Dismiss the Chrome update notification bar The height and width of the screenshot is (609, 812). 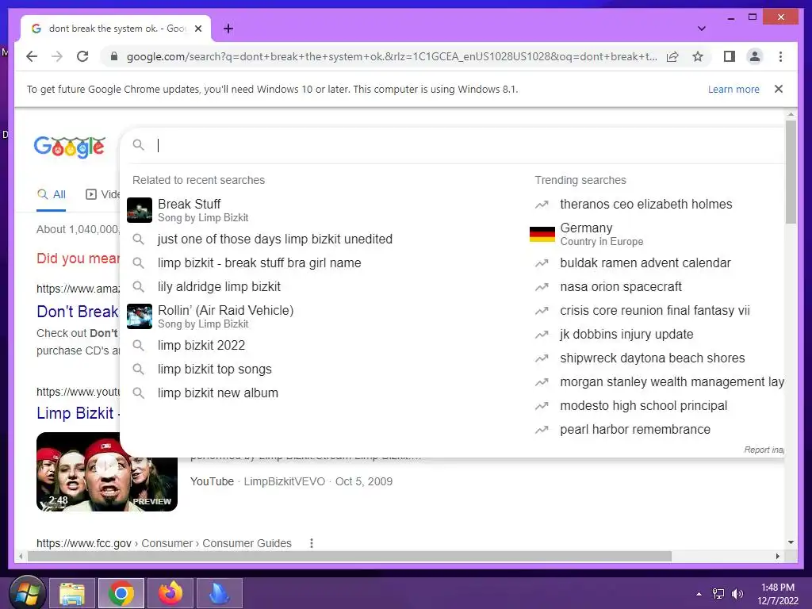click(x=779, y=89)
